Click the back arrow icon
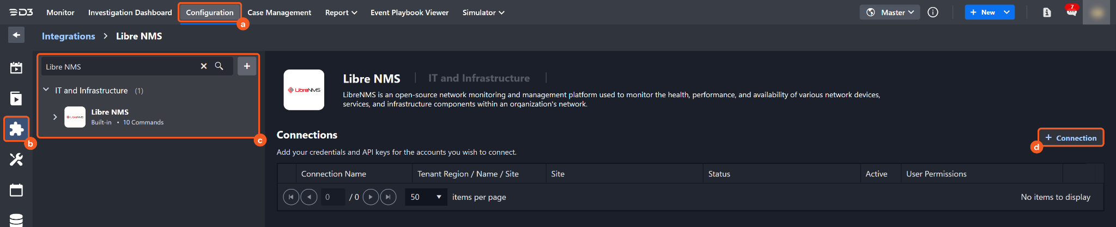This screenshot has height=227, width=1116. (16, 35)
